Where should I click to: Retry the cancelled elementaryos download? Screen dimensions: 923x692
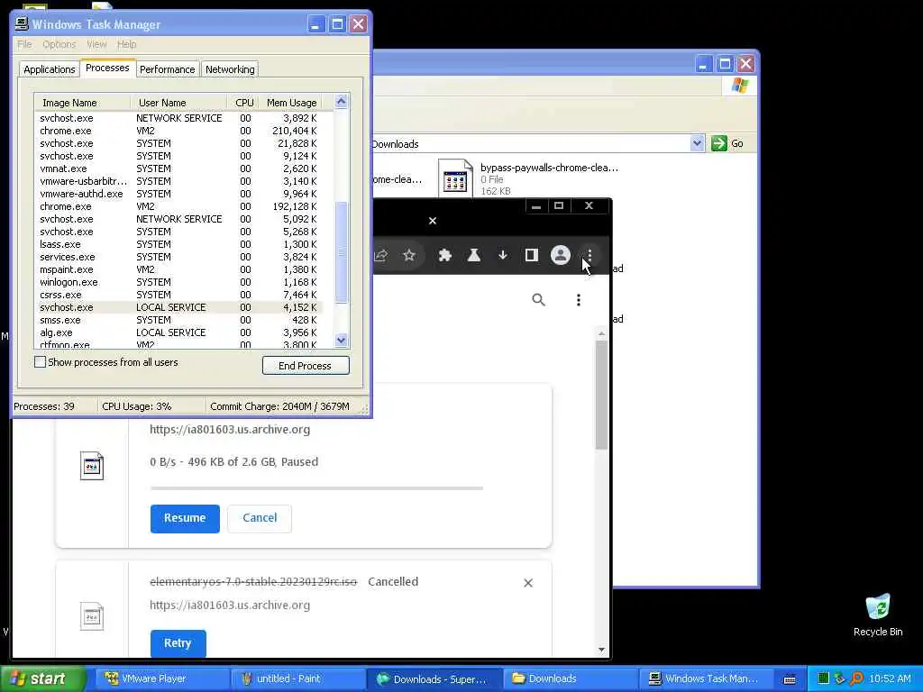[x=178, y=643]
